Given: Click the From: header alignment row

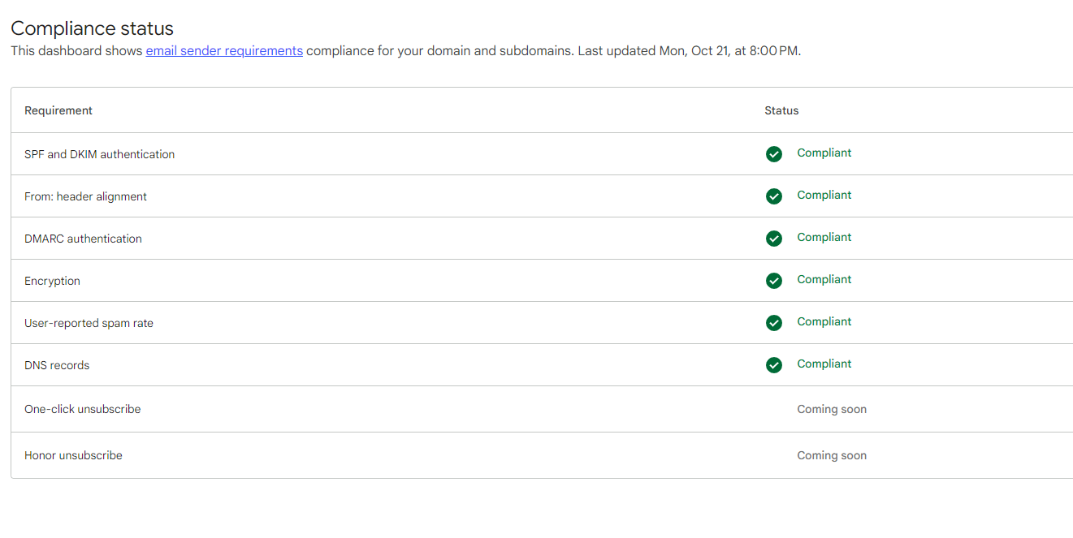Looking at the screenshot, I should 85,196.
